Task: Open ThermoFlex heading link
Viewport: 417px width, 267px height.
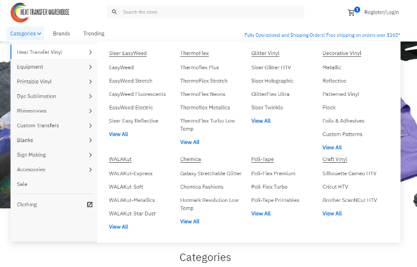Action: tap(194, 53)
